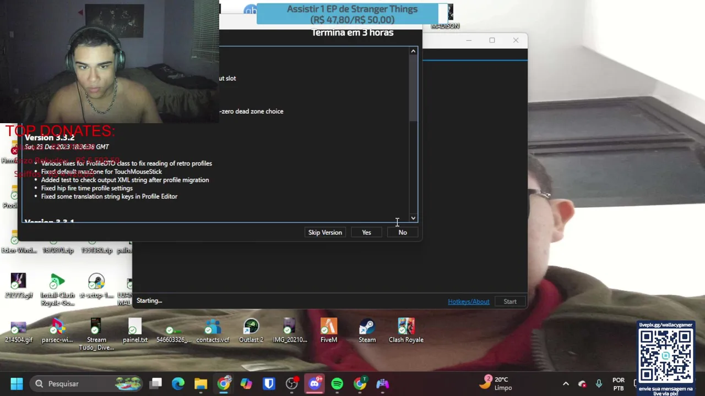Click the Pesquisar taskbar search box
The image size is (705, 396).
(x=85, y=383)
